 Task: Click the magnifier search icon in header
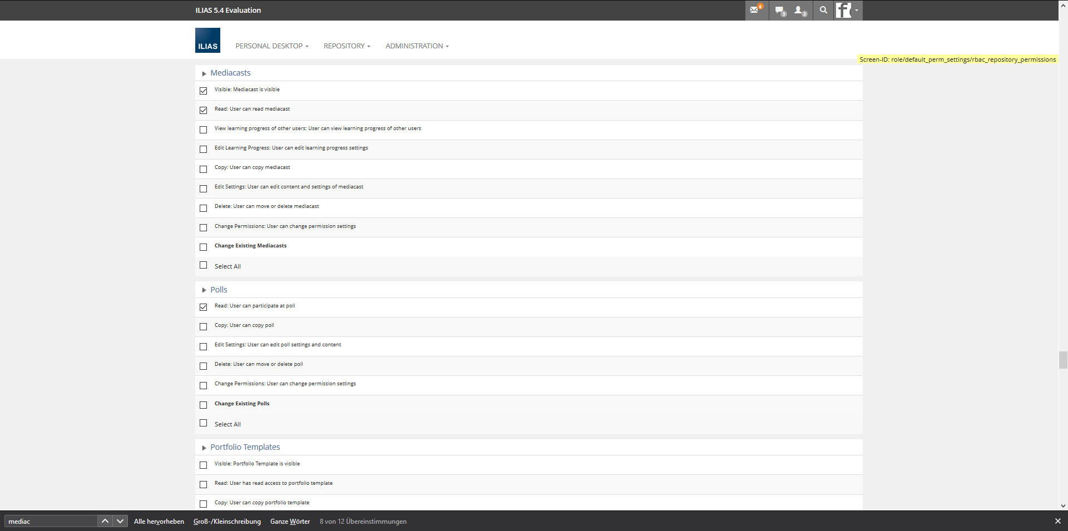point(823,10)
